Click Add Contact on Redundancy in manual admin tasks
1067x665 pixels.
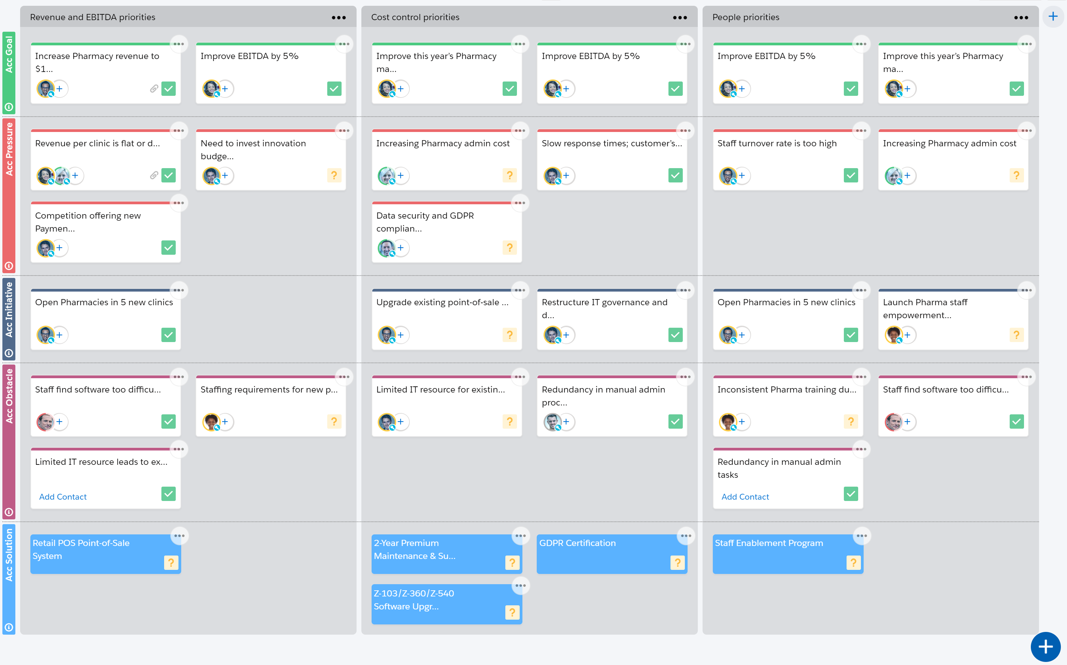point(745,497)
